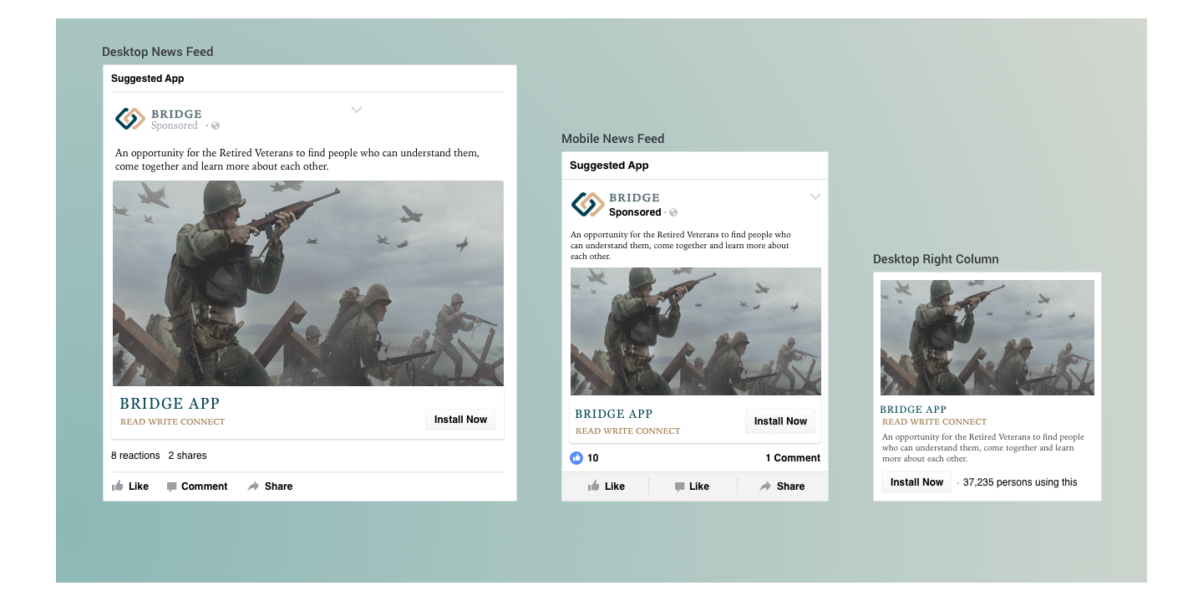Click BRIDGE APP title in Mobile News Feed
1203x601 pixels.
(614, 414)
